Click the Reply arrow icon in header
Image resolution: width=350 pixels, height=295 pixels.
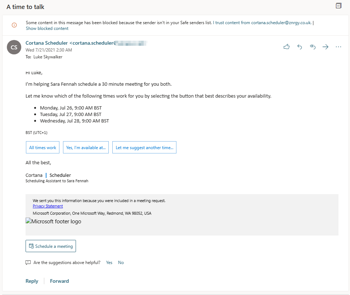point(300,47)
